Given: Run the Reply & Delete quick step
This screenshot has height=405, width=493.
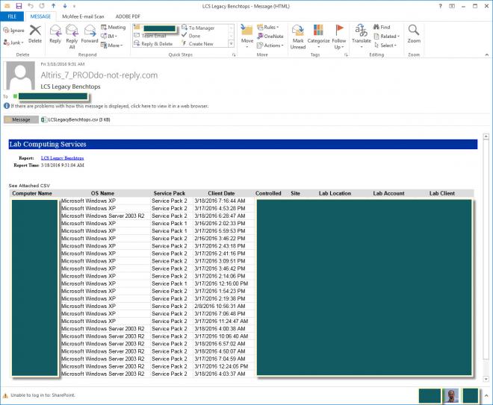Looking at the screenshot, I should point(153,44).
